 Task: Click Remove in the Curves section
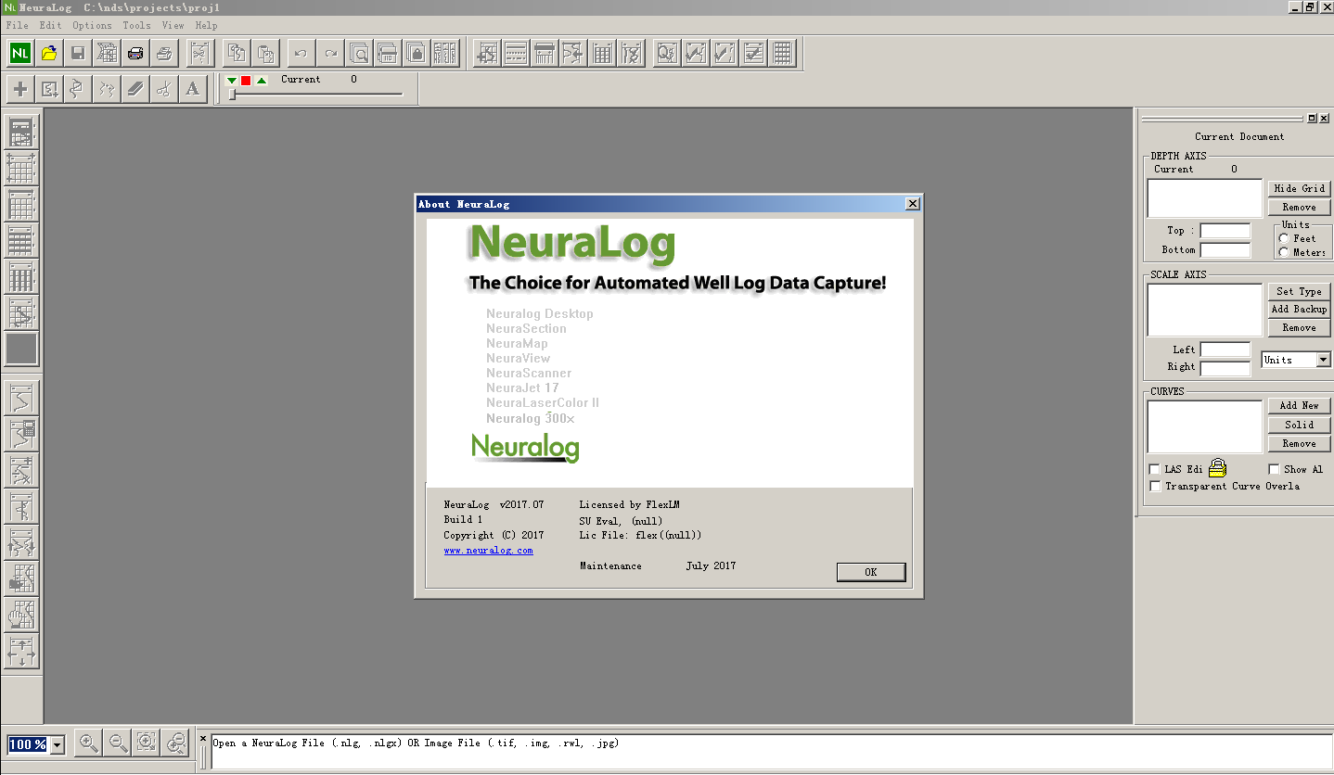click(1299, 443)
